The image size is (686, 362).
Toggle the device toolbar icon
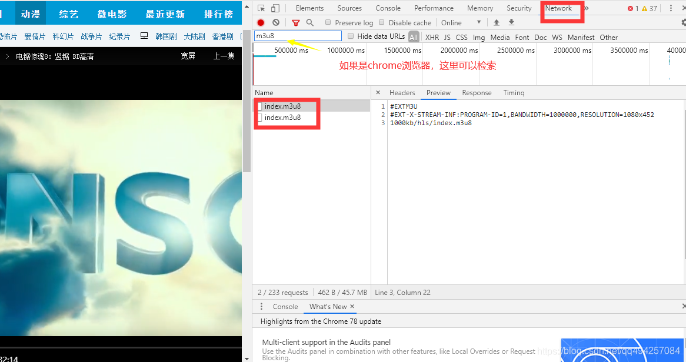[274, 8]
